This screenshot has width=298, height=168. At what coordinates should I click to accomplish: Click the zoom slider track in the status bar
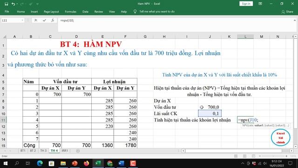[x=273, y=156]
